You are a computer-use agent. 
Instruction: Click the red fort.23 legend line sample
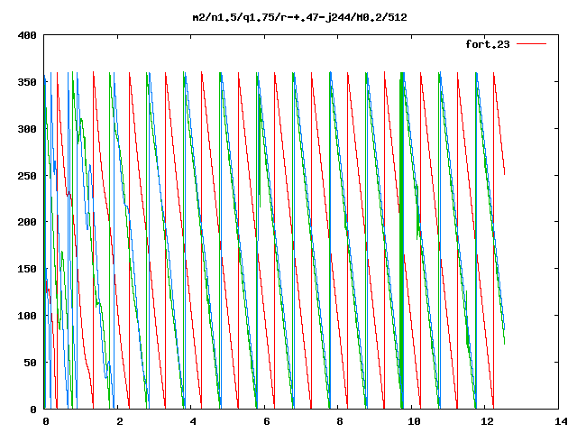tap(531, 44)
